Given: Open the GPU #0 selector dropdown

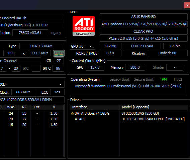Looking at the screenshot, I should coord(82,46).
